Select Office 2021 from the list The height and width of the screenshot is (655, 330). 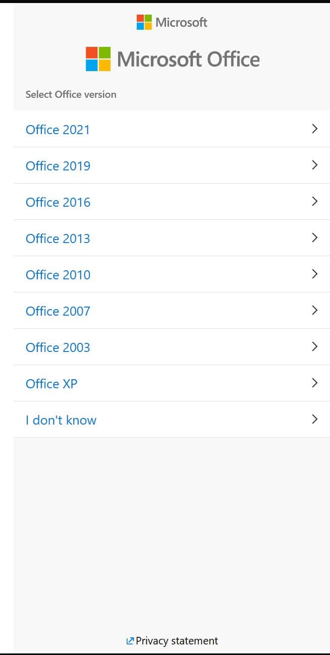coord(58,130)
